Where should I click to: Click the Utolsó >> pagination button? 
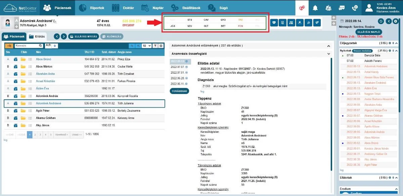pyautogui.click(x=77, y=134)
